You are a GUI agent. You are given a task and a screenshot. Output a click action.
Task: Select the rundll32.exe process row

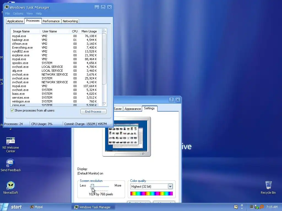pyautogui.click(x=55, y=51)
